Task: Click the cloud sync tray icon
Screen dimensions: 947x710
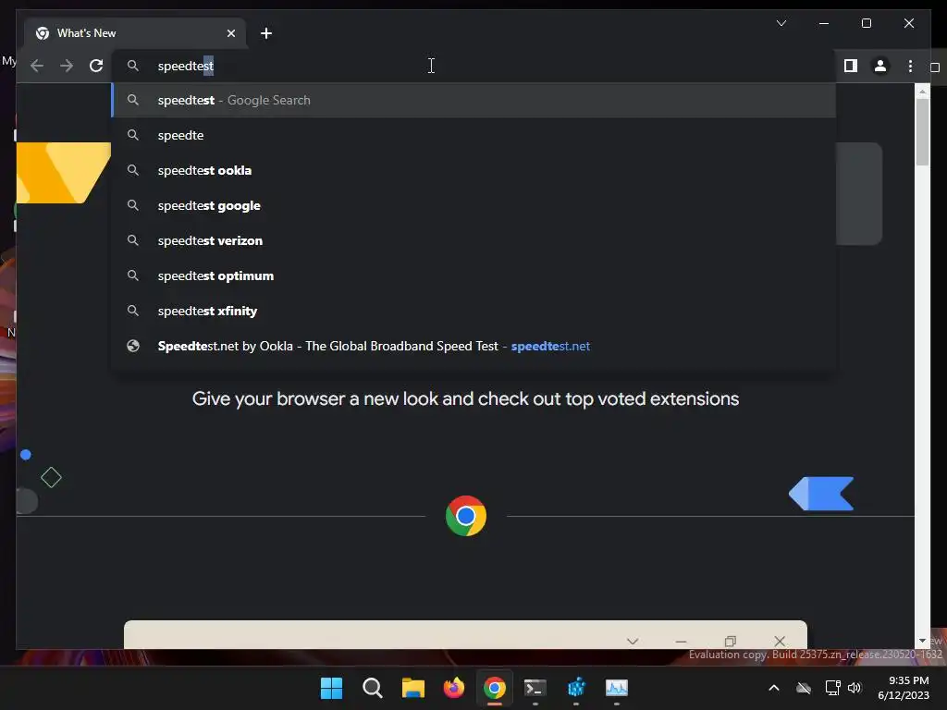Action: click(x=804, y=688)
